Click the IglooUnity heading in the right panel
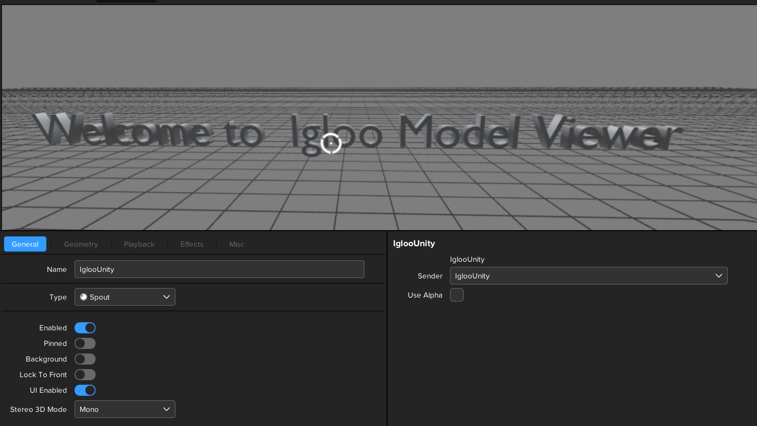This screenshot has width=757, height=426. click(414, 244)
